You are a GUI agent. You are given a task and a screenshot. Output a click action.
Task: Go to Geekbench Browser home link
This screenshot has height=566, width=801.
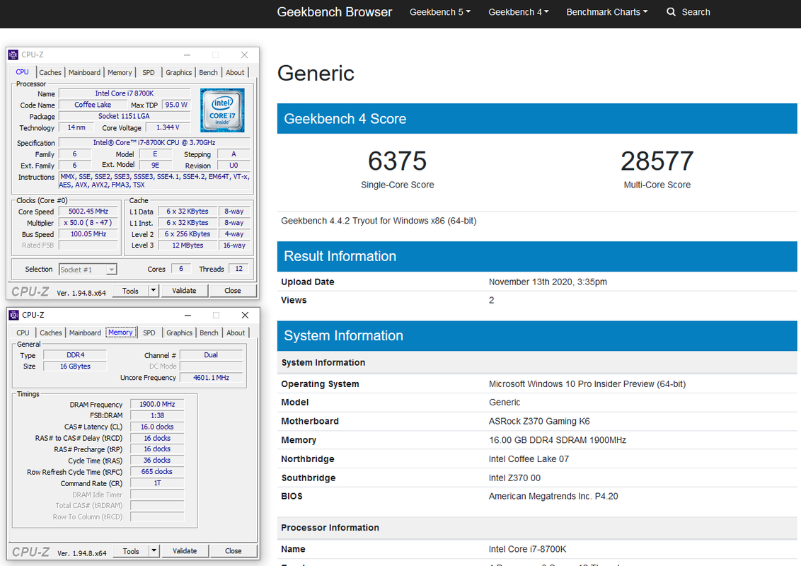coord(334,12)
